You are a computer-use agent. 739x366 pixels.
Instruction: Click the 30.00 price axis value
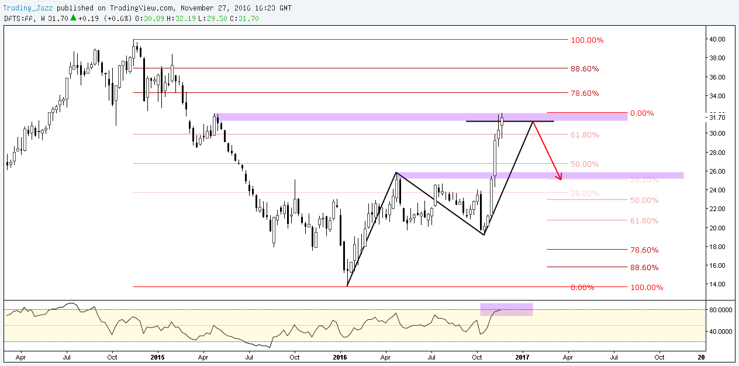(x=717, y=133)
